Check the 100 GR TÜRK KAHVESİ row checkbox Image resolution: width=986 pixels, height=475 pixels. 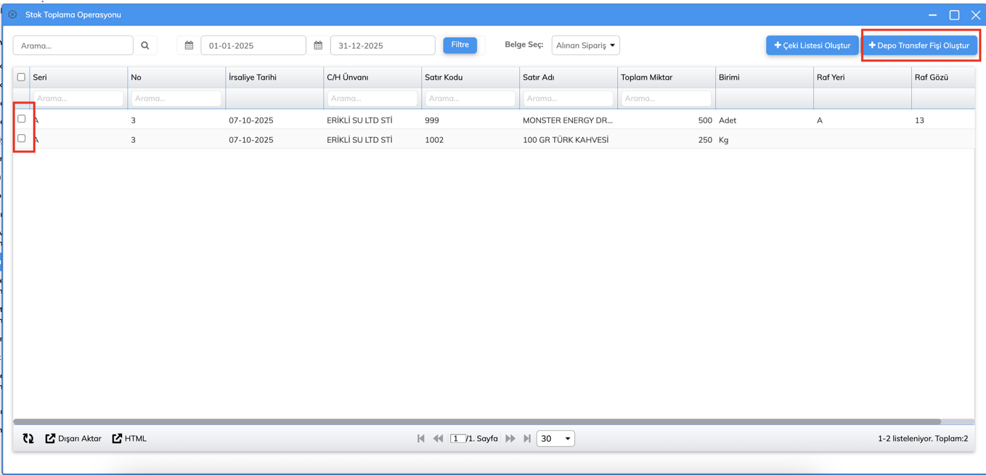22,139
